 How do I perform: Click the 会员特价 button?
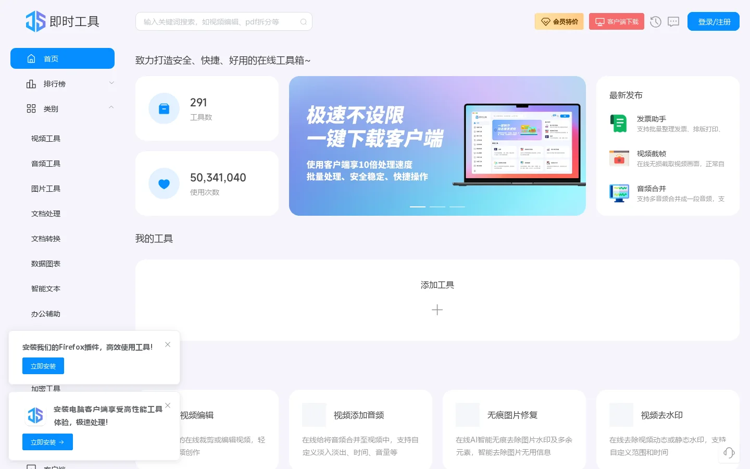(x=559, y=21)
